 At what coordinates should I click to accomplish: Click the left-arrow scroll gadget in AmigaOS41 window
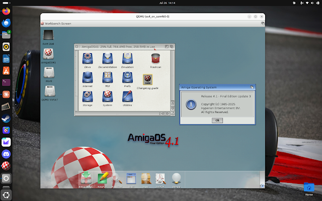(x=163, y=114)
